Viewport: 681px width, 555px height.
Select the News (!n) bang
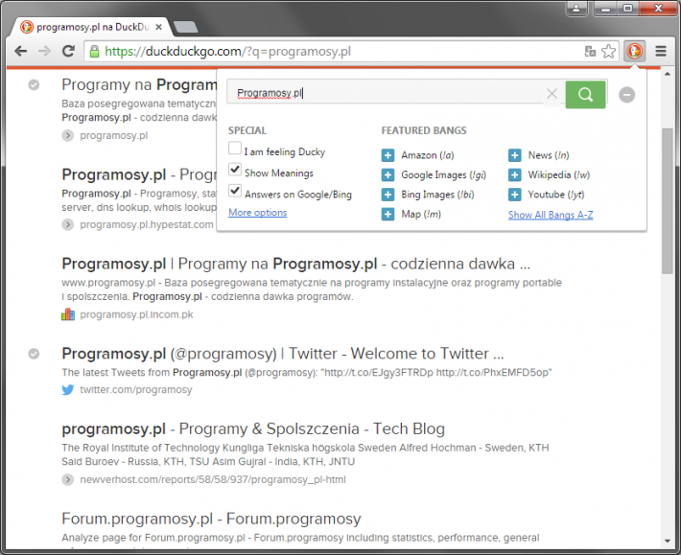click(548, 155)
